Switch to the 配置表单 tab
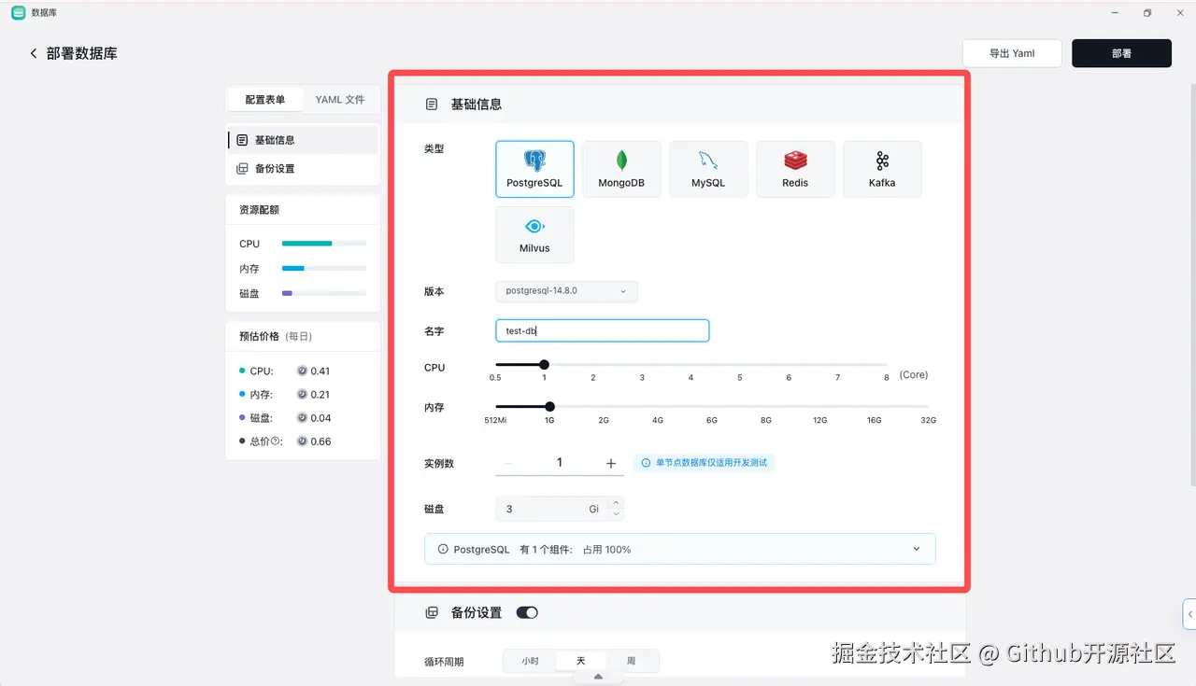The height and width of the screenshot is (686, 1196). click(265, 100)
